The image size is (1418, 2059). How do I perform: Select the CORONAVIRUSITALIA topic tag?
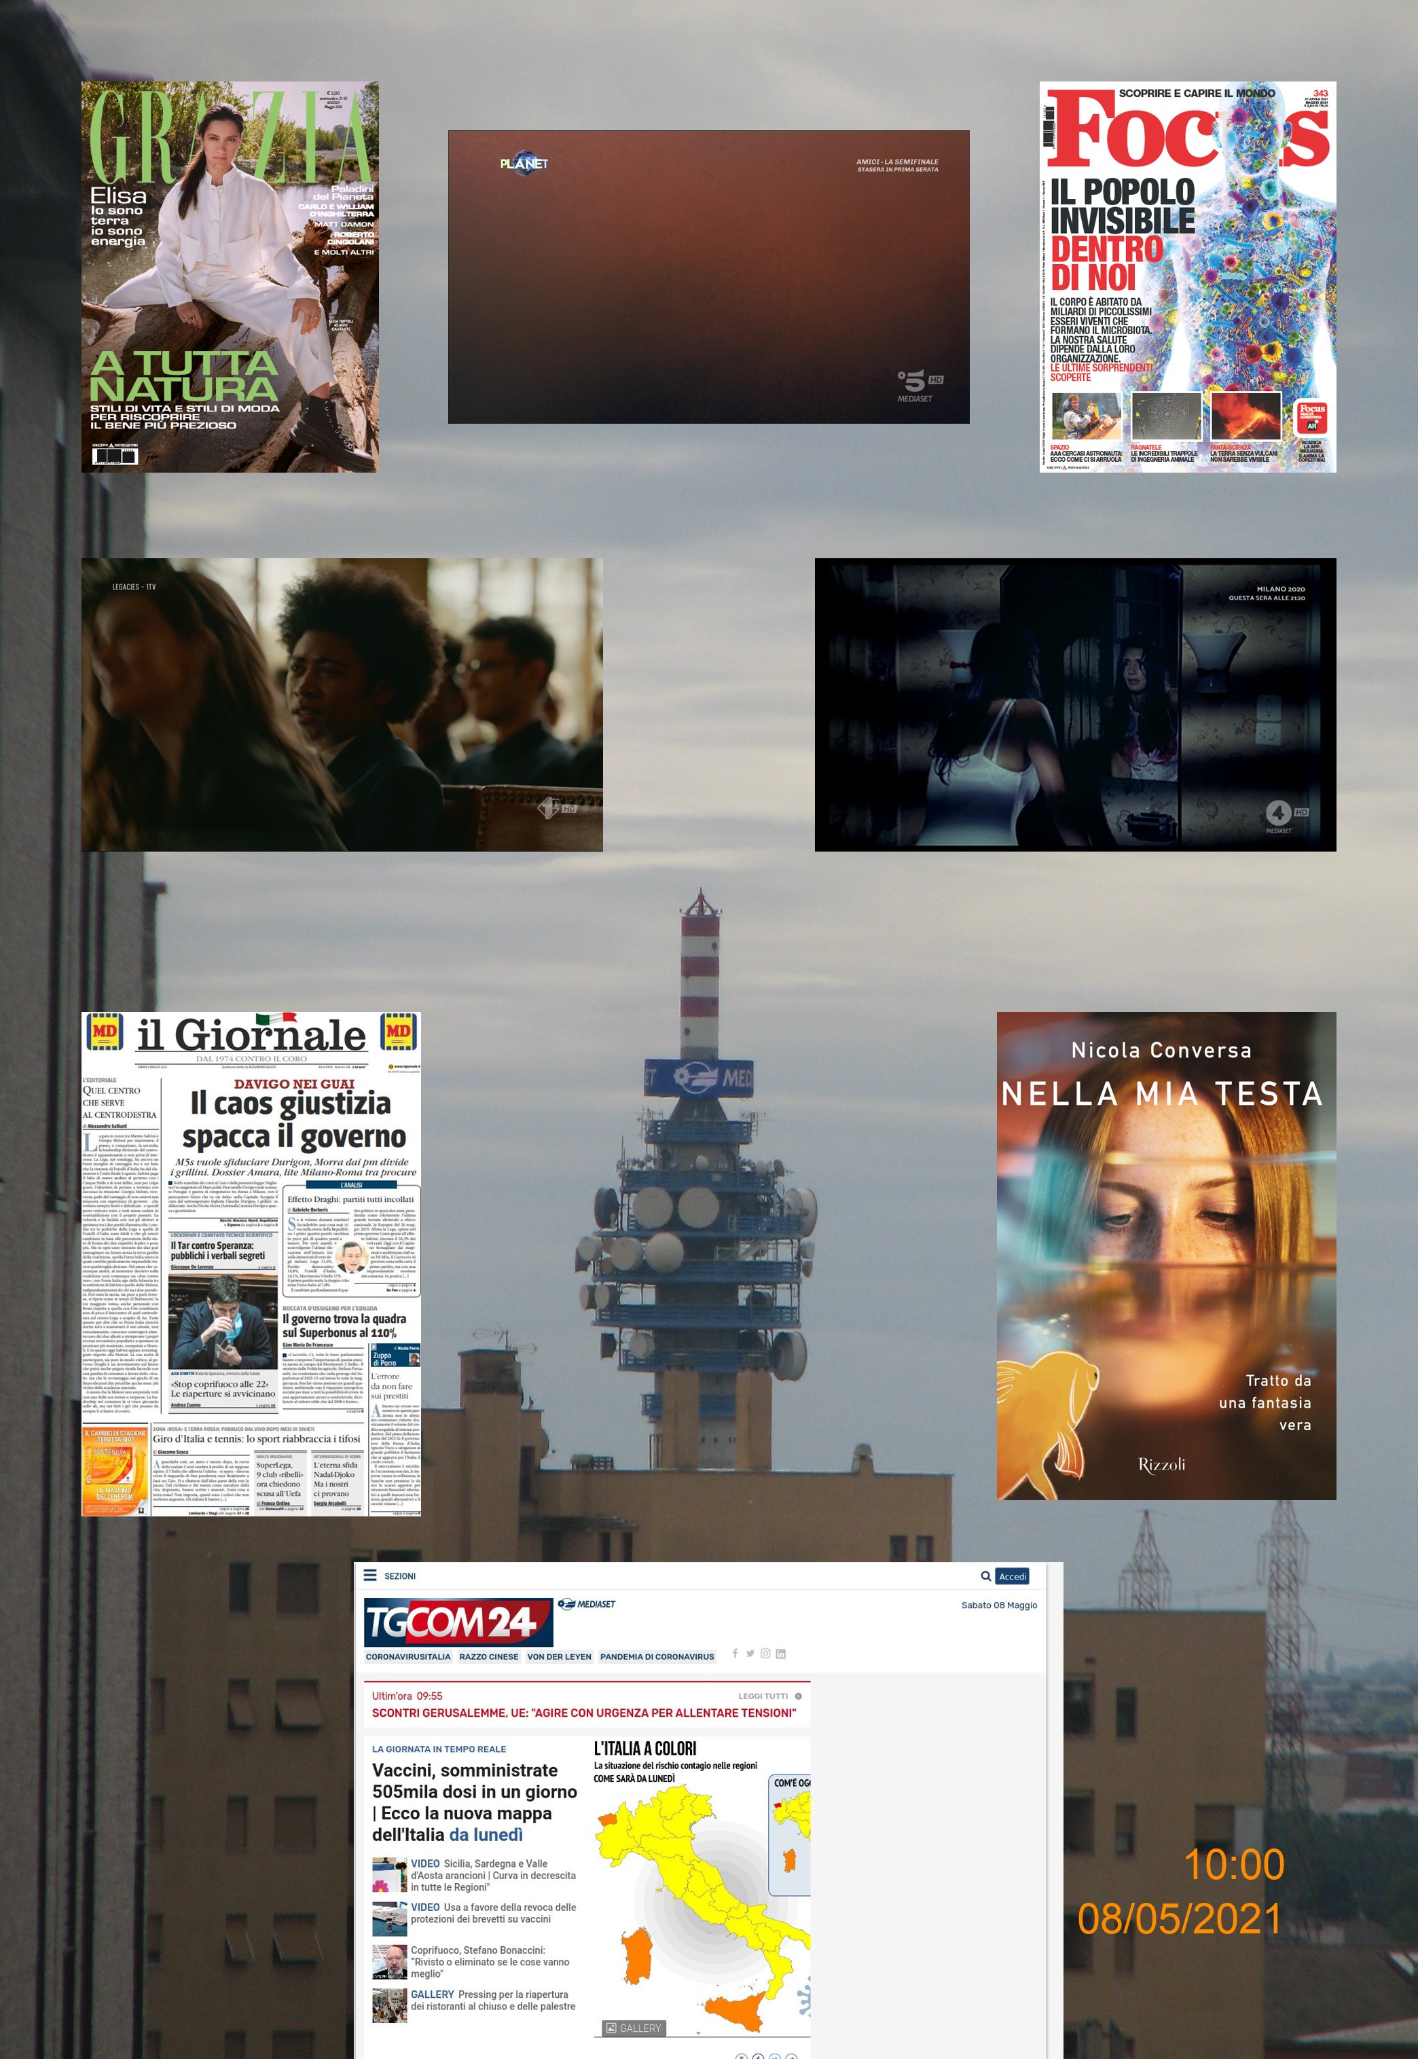pos(409,1656)
